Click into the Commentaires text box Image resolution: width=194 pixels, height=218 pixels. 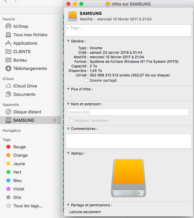(128, 141)
